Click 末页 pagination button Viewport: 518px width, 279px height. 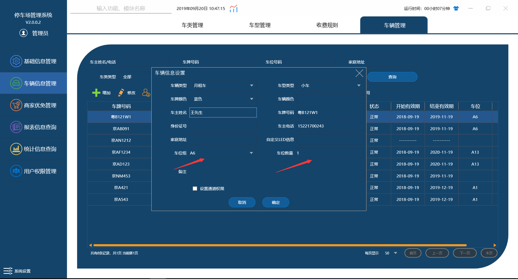[x=489, y=253]
